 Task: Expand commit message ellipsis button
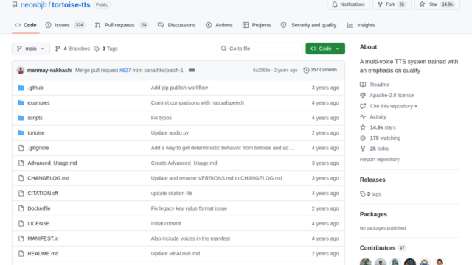[x=192, y=71]
